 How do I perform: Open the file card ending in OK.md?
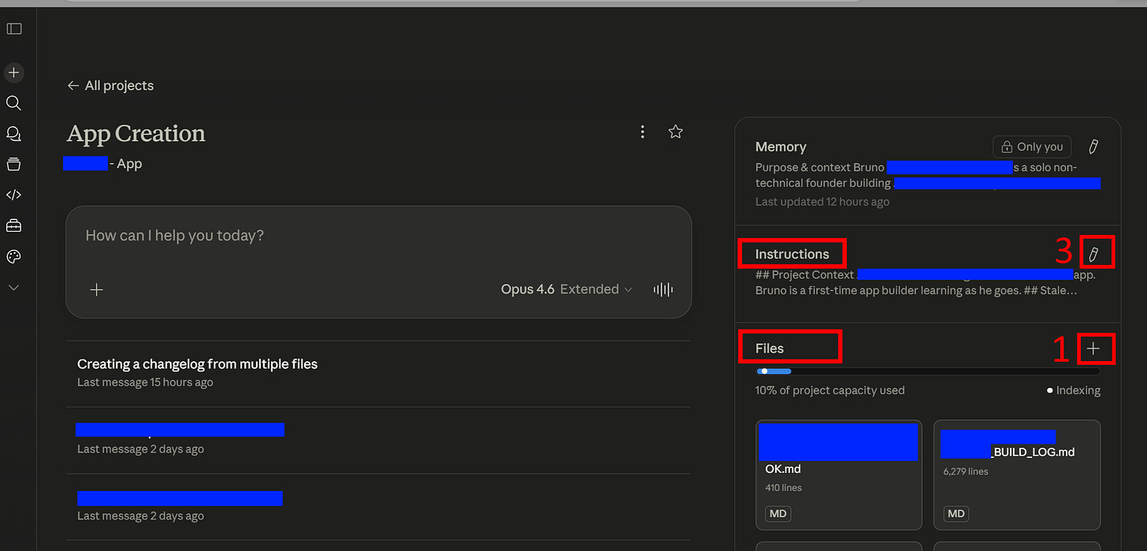pos(839,475)
